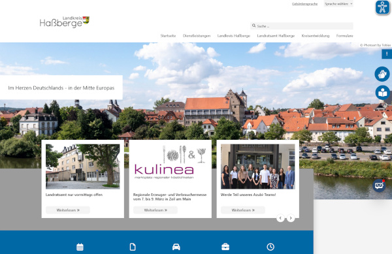Open the accessibility options icon

click(x=382, y=7)
